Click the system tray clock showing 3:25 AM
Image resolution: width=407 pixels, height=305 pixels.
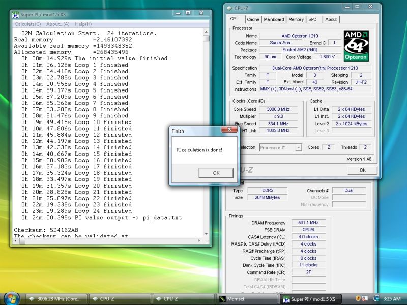(392, 299)
